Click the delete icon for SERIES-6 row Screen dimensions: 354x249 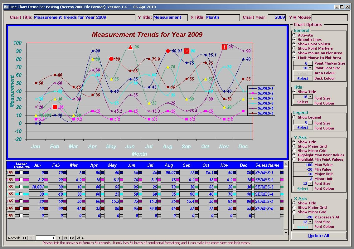tap(11, 208)
